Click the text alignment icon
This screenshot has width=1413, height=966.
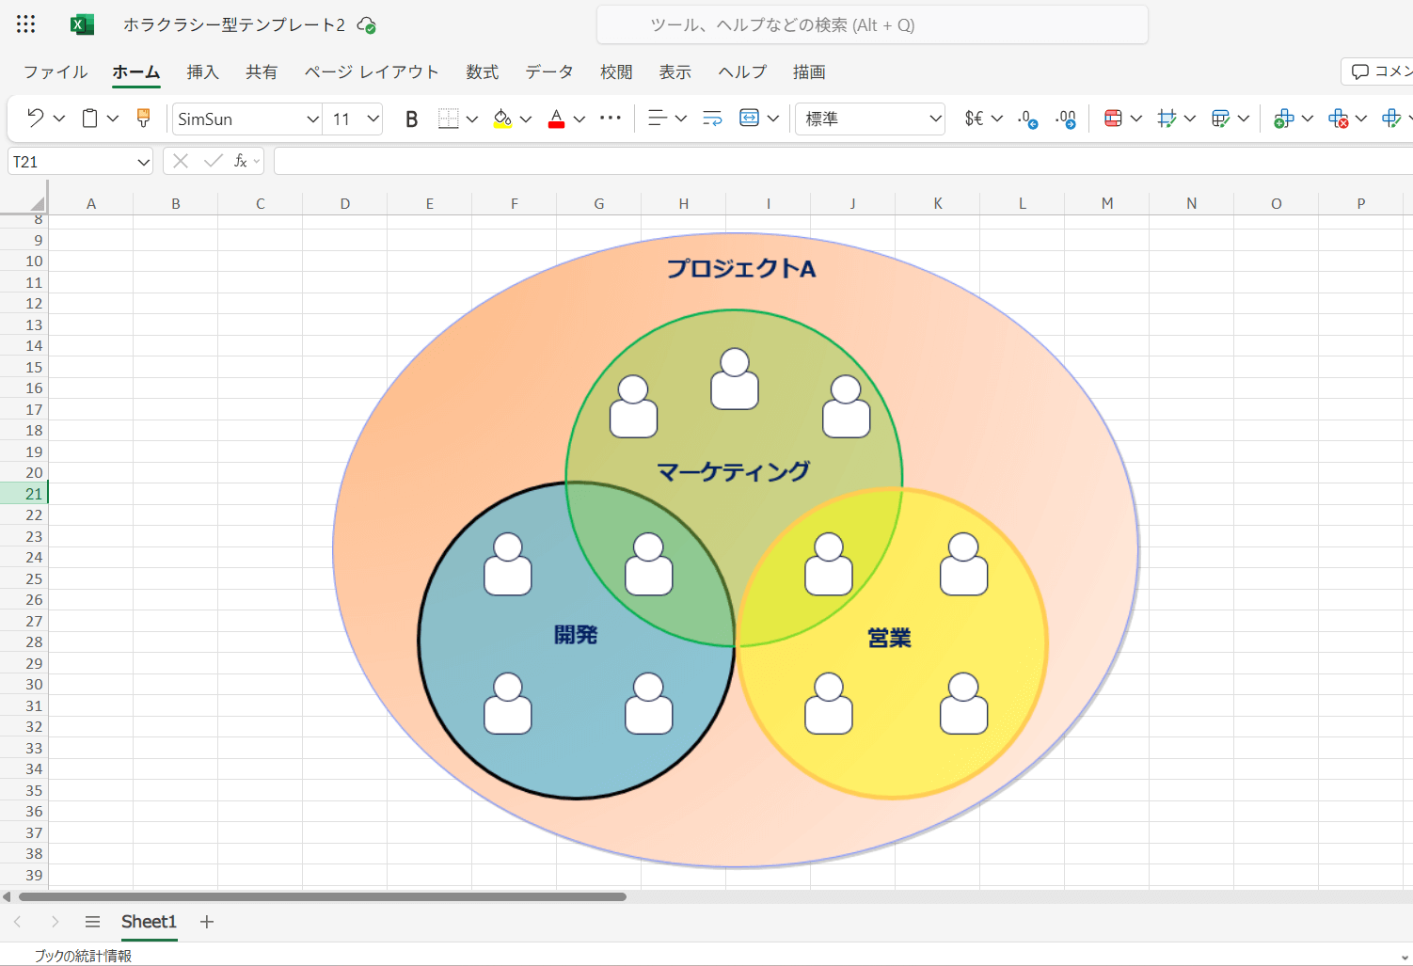tap(658, 119)
